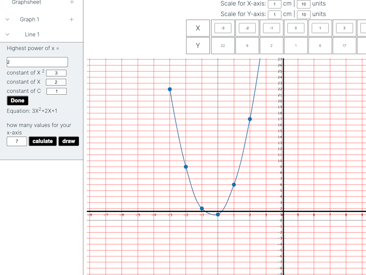Click the Y-axis scale units input
Viewport: 366px width, 275px height.
tap(303, 14)
